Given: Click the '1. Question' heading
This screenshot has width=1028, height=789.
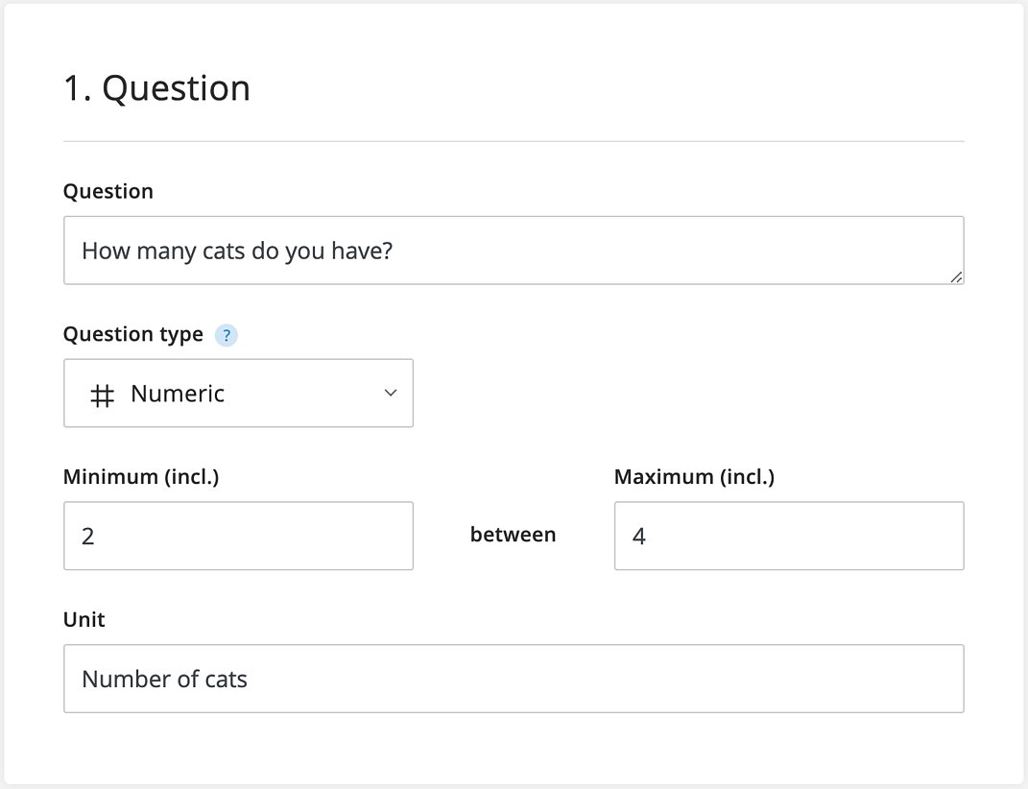Looking at the screenshot, I should [156, 88].
